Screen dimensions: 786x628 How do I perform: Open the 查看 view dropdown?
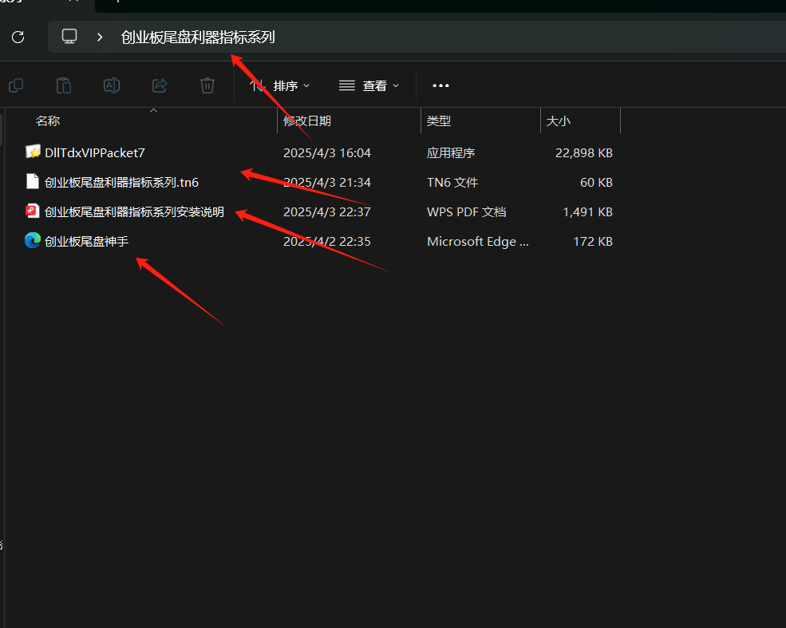pyautogui.click(x=369, y=85)
